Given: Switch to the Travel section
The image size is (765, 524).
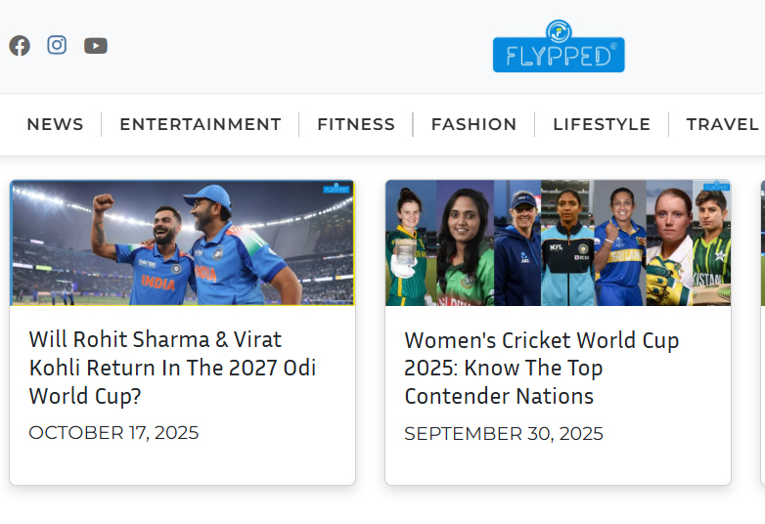Looking at the screenshot, I should tap(722, 124).
